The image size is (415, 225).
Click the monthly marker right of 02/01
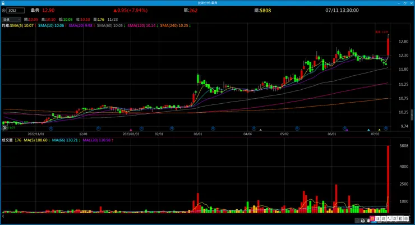(172, 128)
